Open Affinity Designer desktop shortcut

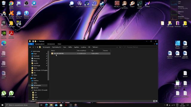coord(178,45)
